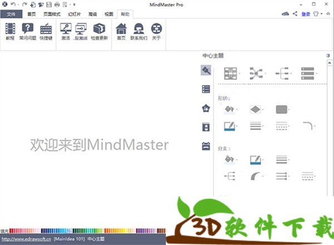Click the share icon near 登录

point(295,14)
